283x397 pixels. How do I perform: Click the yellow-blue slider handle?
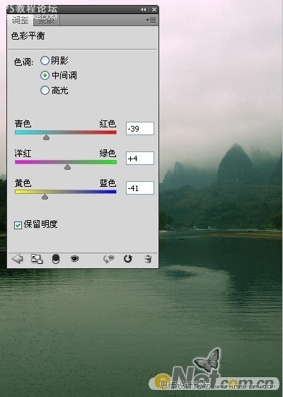45,197
